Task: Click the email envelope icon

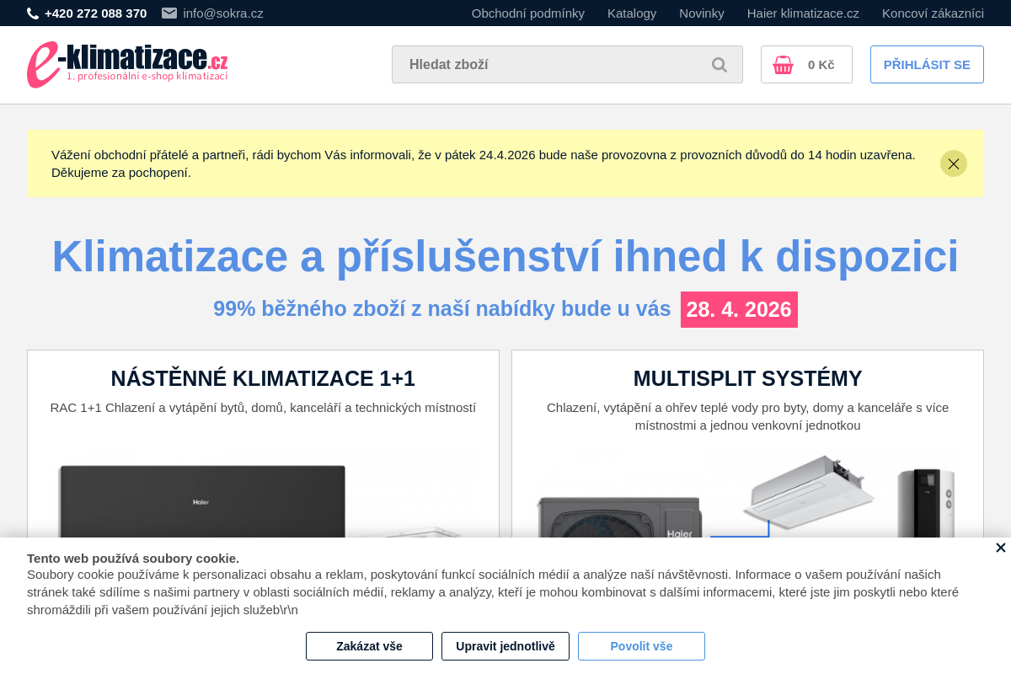Action: (168, 13)
